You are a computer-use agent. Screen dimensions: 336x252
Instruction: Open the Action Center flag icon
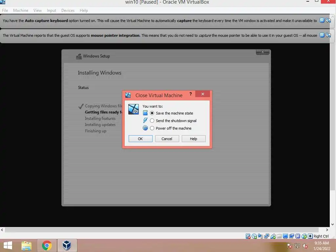pyautogui.click(x=289, y=246)
